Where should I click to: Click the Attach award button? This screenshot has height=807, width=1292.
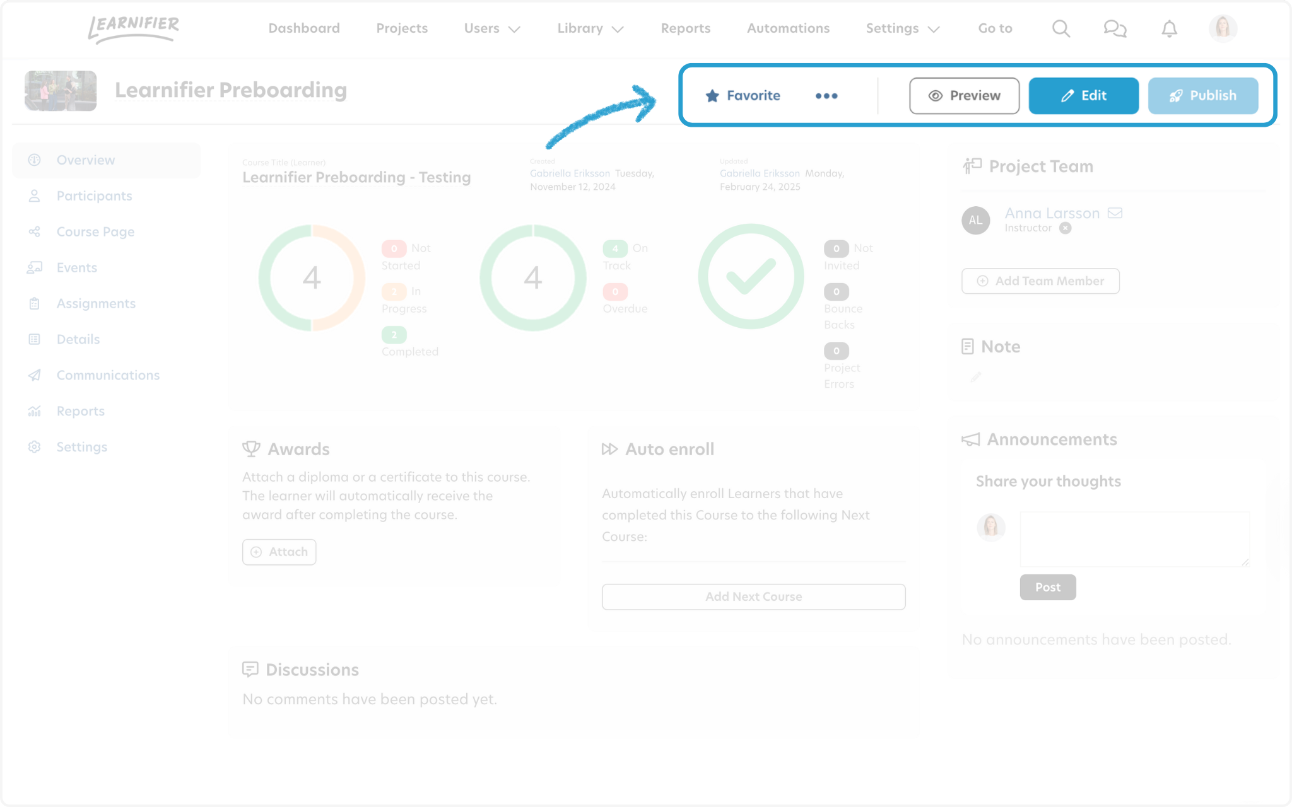(x=279, y=552)
